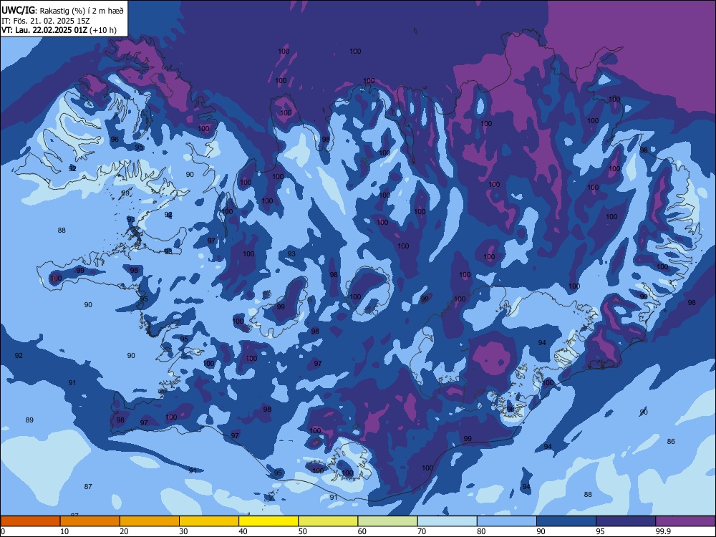Screen dimensions: 716x537
Task: Select the 95–99.9 navy legend swatch
Action: click(626, 521)
